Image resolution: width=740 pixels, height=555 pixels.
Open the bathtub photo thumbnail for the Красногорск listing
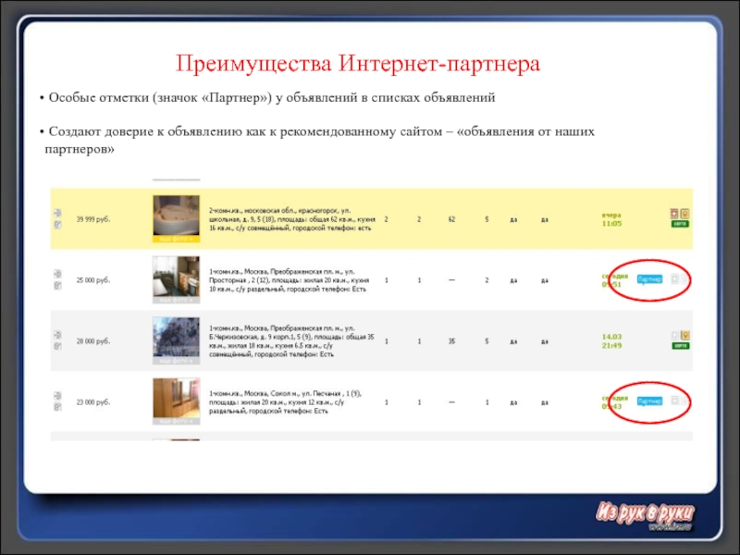click(x=176, y=217)
